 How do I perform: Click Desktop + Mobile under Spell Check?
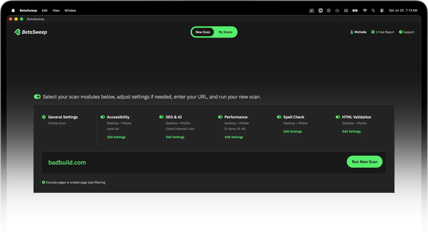tap(296, 123)
